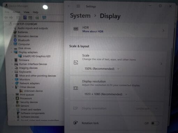The image size is (178, 133).
Task: Click the scan for hardware changes monitor icon
Action: click(x=44, y=18)
